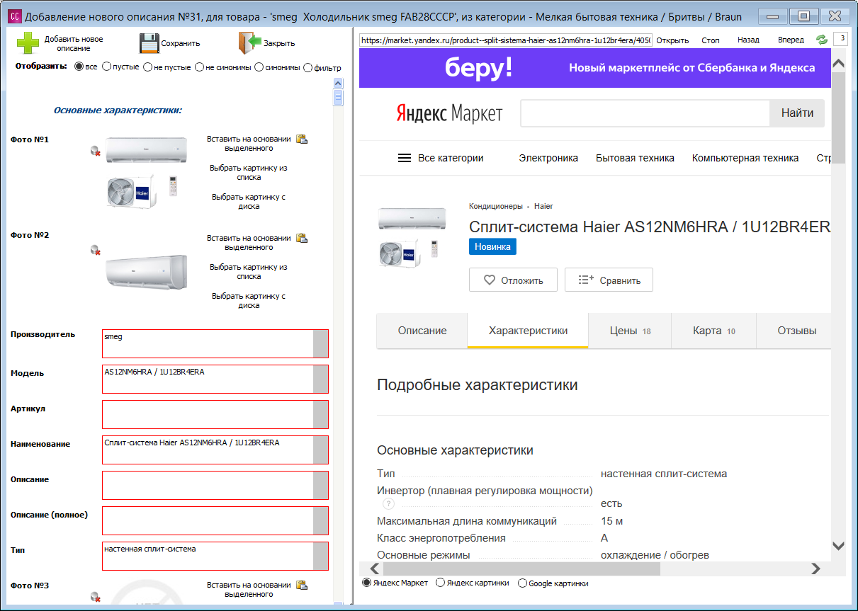Image resolution: width=858 pixels, height=611 pixels.
Task: Click paste icon next to Фото №1
Action: (301, 139)
